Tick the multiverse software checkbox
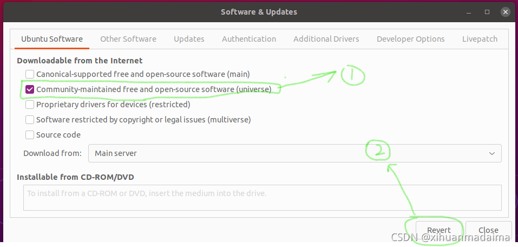The image size is (518, 247). coord(30,120)
